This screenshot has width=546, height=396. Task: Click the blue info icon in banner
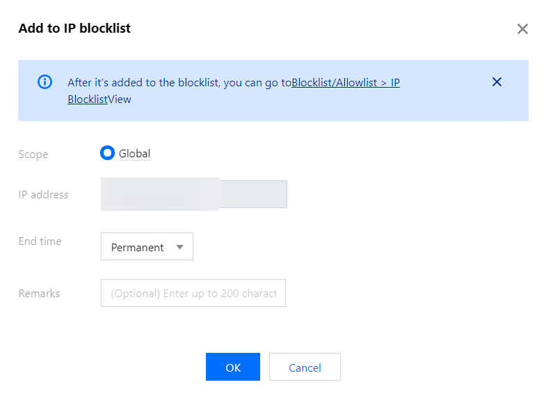click(x=45, y=82)
